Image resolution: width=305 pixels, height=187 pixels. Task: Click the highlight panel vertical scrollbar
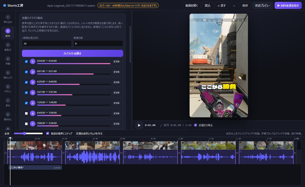(130, 44)
